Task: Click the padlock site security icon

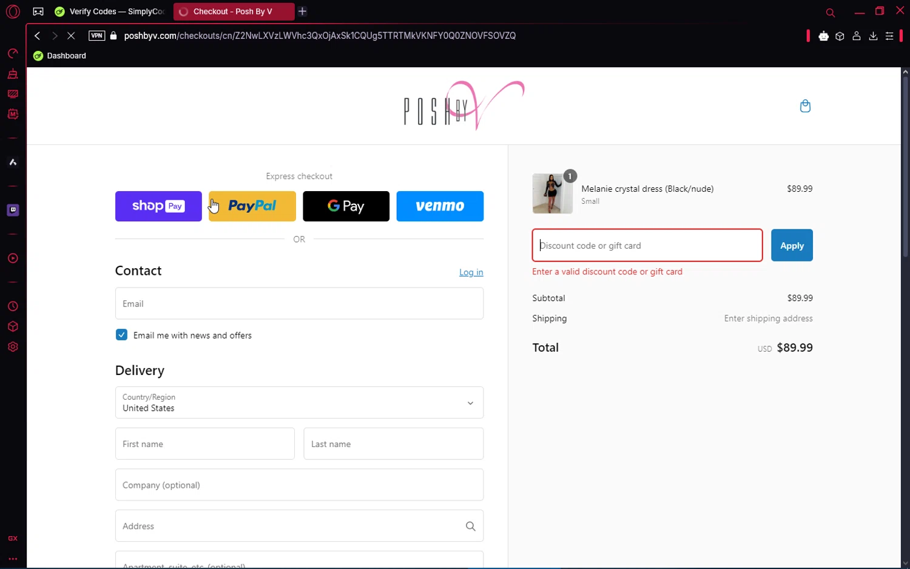Action: pyautogui.click(x=113, y=36)
